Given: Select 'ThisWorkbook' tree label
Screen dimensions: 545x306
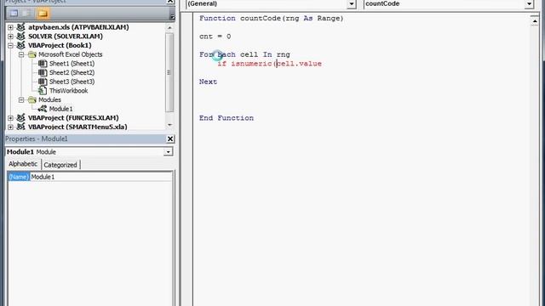Looking at the screenshot, I should click(x=68, y=91).
